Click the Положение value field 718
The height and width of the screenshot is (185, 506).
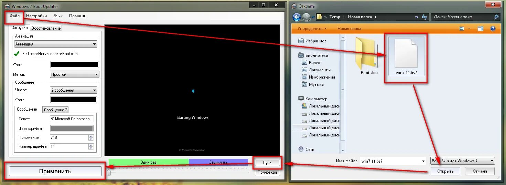click(69, 137)
